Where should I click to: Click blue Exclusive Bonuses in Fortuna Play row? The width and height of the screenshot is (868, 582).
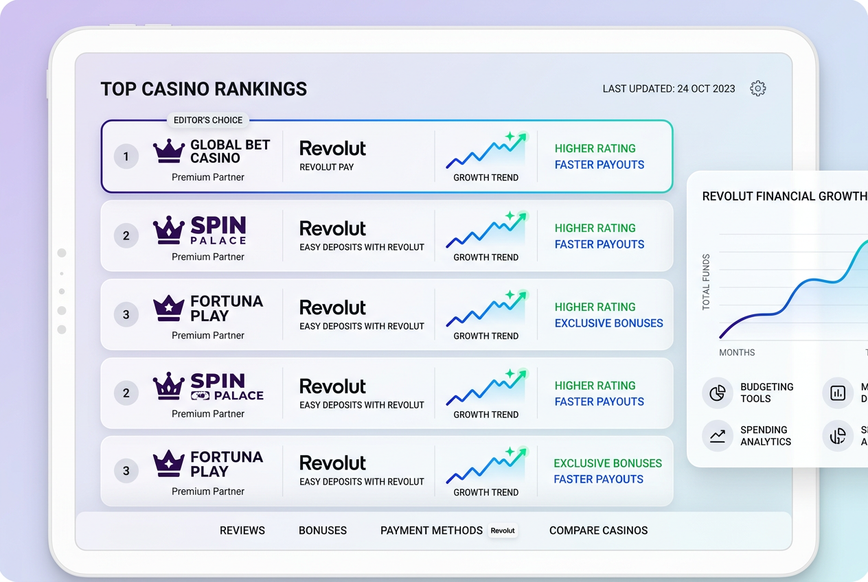click(x=609, y=323)
